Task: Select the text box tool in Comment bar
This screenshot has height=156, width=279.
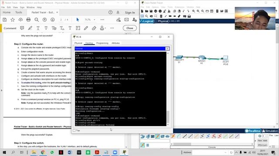Action: point(78,28)
